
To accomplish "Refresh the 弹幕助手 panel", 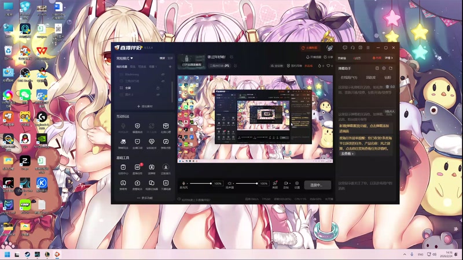I will (391, 68).
